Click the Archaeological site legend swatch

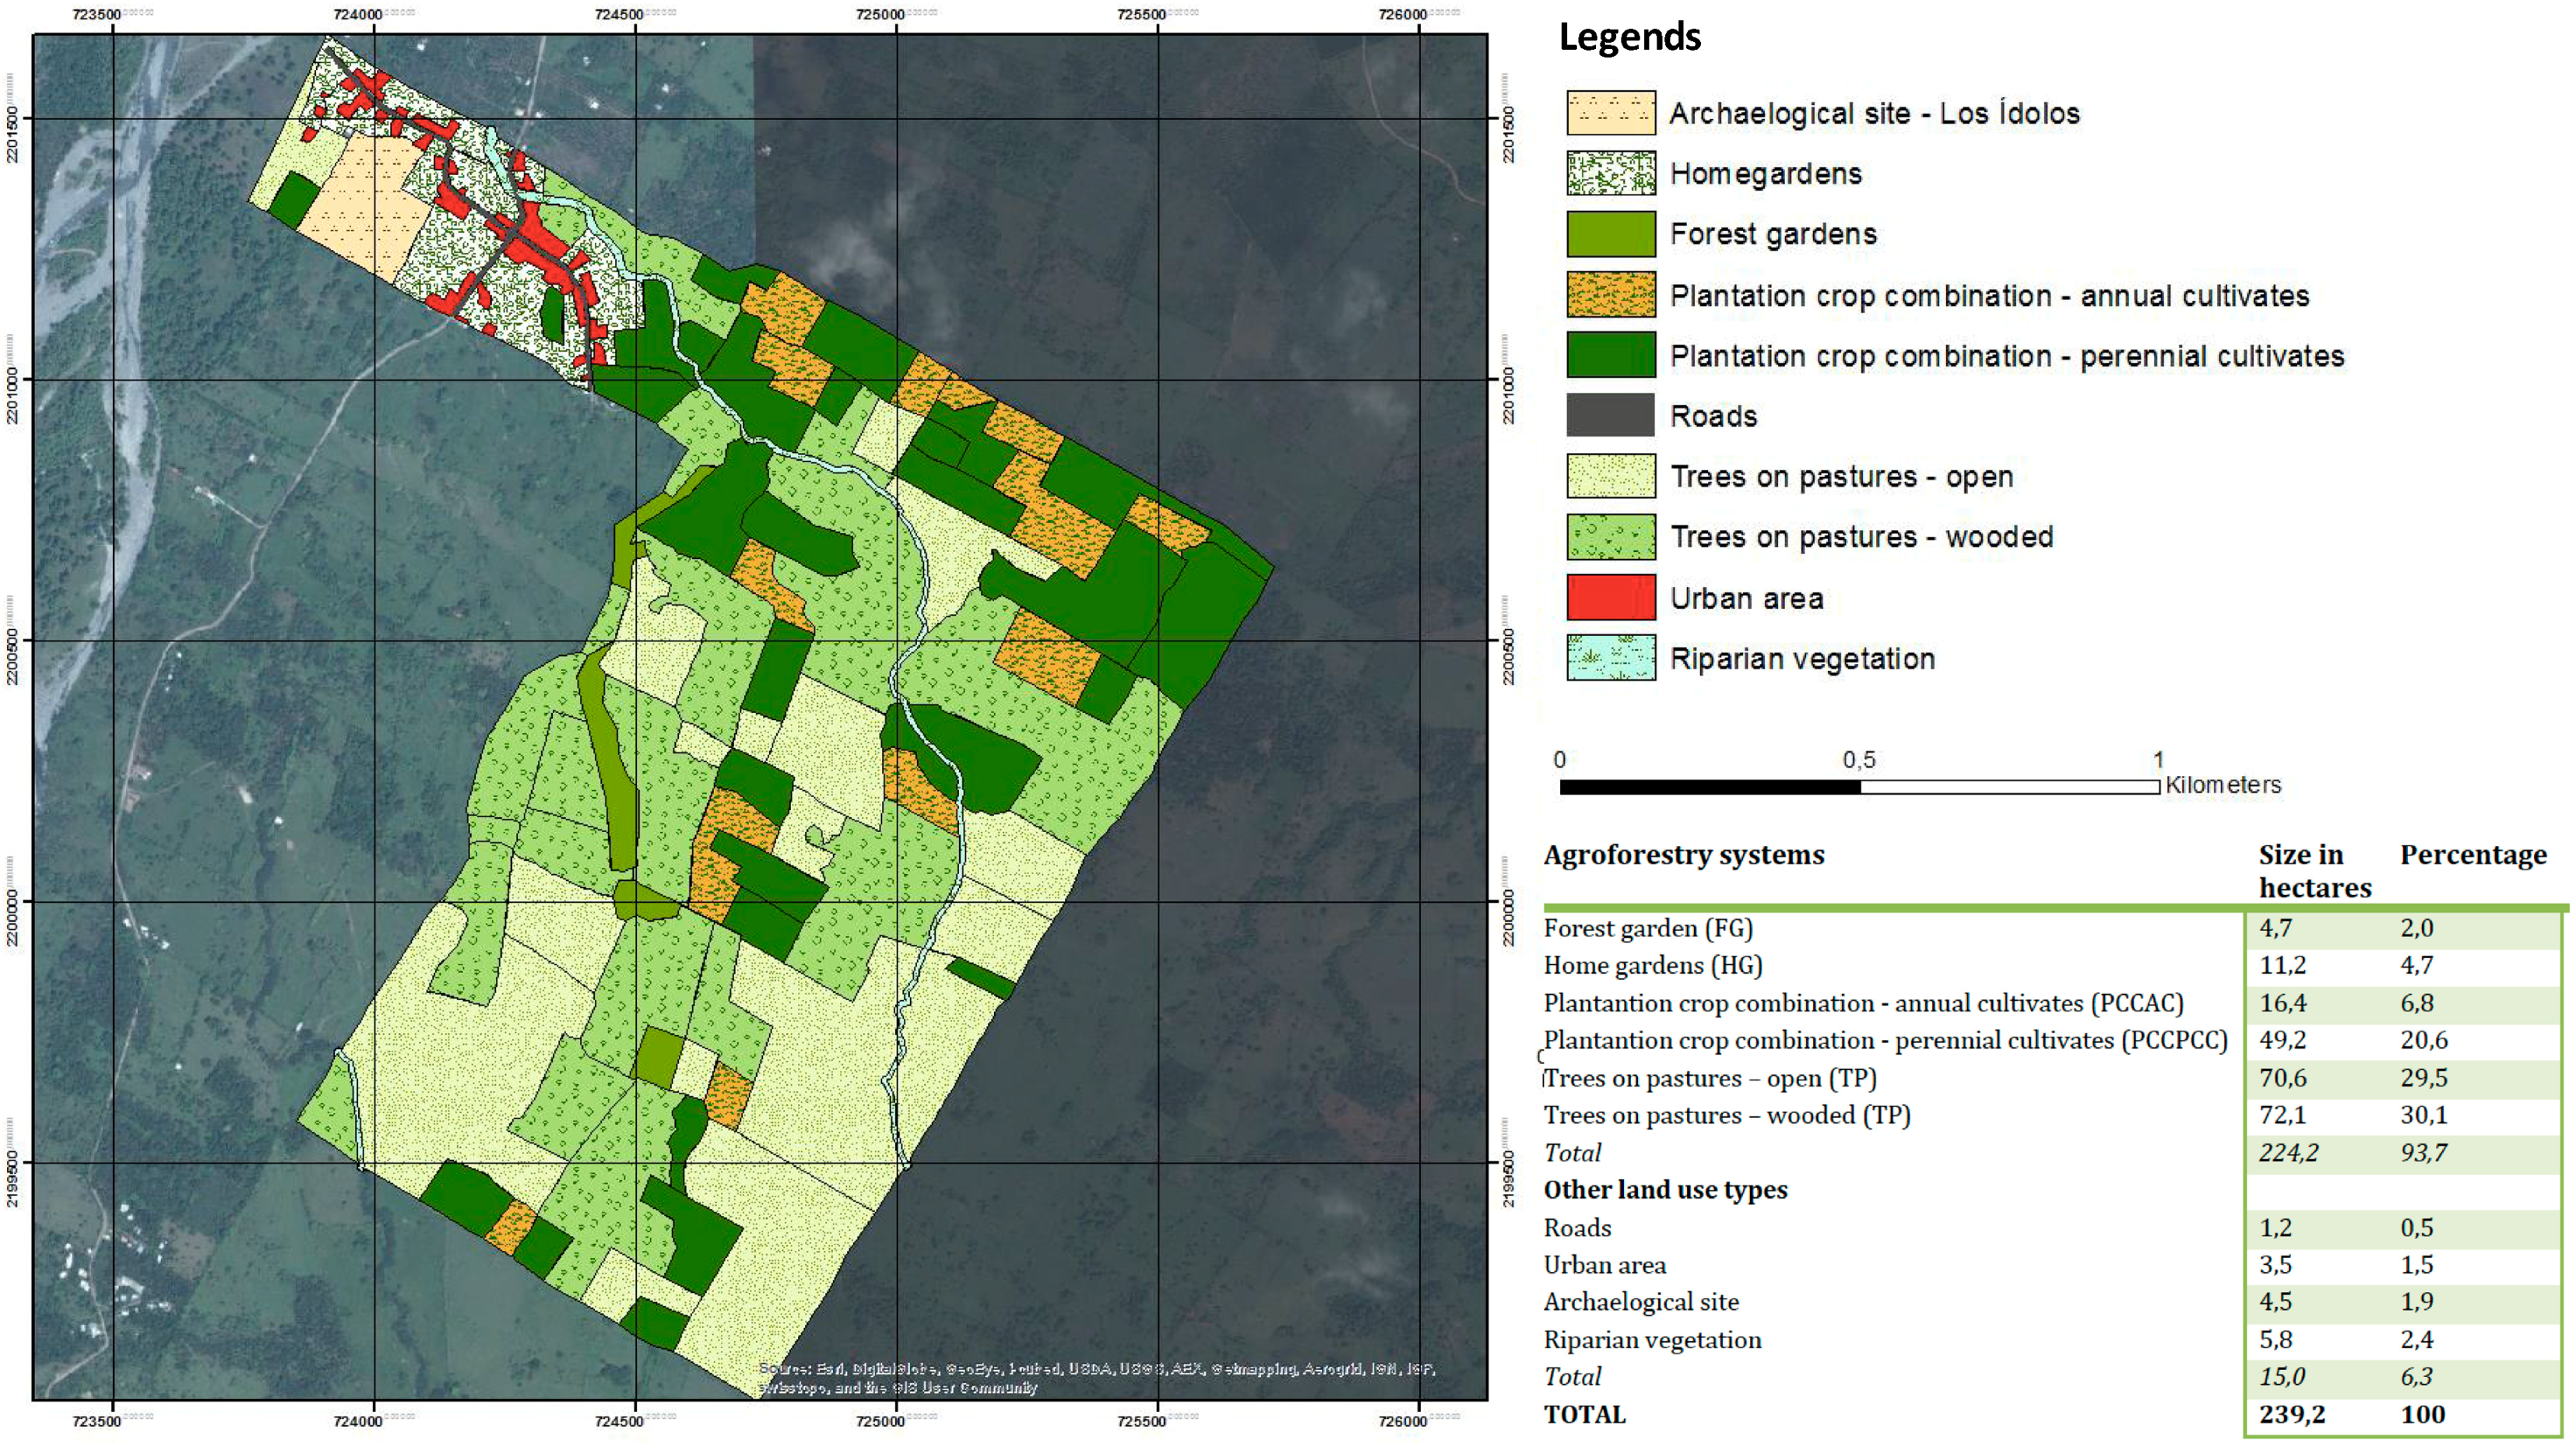click(1610, 113)
